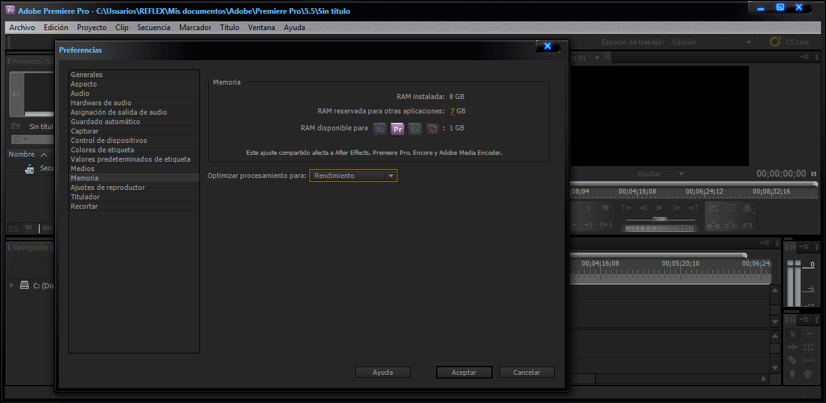Click the Adobe Media Encoder icon in Memoria
Image resolution: width=826 pixels, height=403 pixels.
point(432,129)
